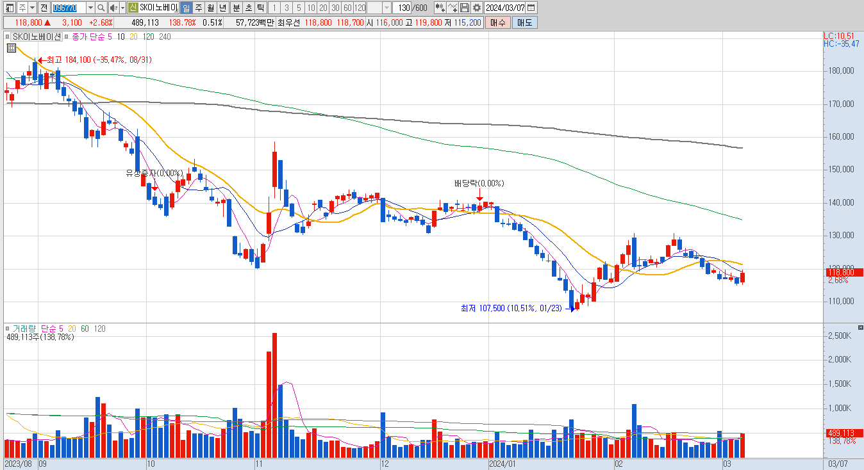
Task: Click the gray 240 moving average legend
Action: 165,37
